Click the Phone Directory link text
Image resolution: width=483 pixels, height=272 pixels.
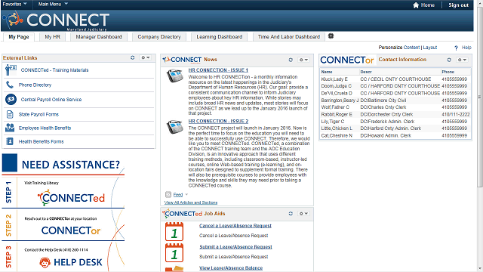tap(35, 85)
